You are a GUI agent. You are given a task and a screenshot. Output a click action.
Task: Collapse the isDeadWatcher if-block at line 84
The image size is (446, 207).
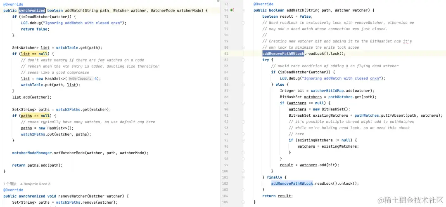click(243, 72)
